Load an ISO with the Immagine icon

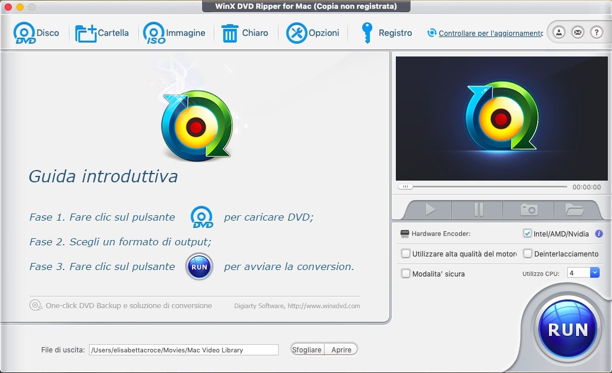click(154, 33)
